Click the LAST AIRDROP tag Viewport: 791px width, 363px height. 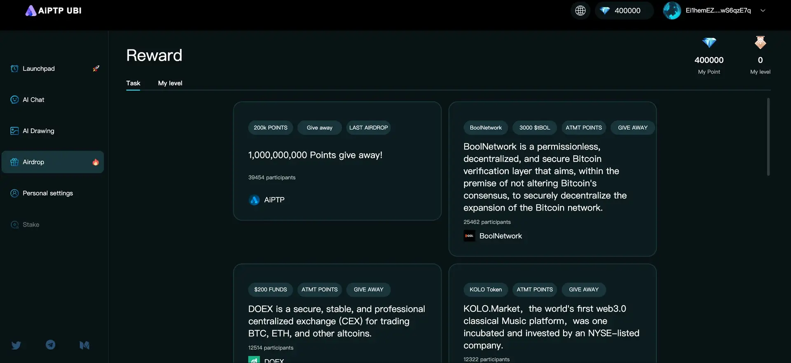tap(368, 128)
